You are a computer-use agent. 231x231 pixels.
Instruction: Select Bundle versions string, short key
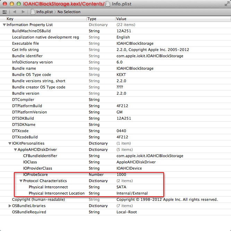click(x=38, y=81)
